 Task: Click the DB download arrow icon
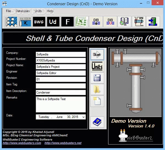[x=96, y=22]
